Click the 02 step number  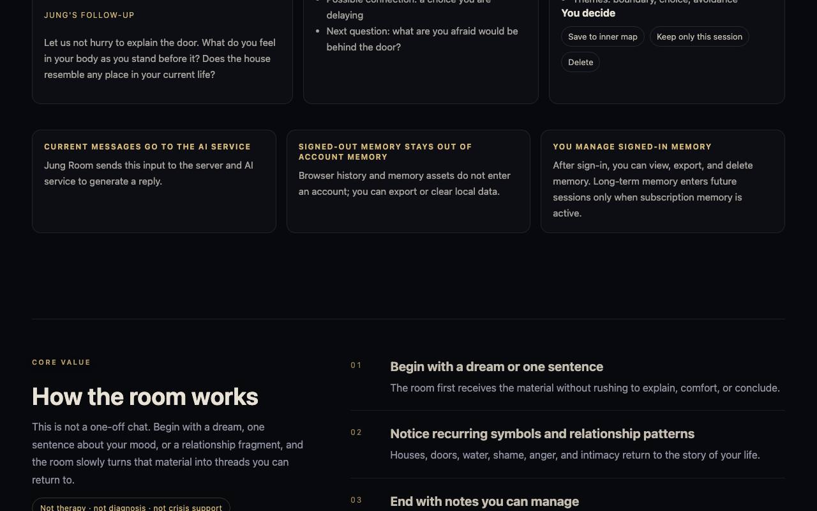click(356, 432)
